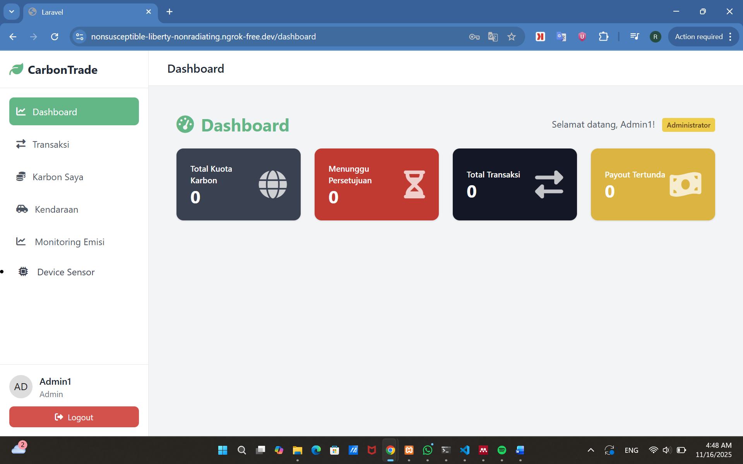Select the Kendaraan car icon
The image size is (743, 464).
point(22,209)
